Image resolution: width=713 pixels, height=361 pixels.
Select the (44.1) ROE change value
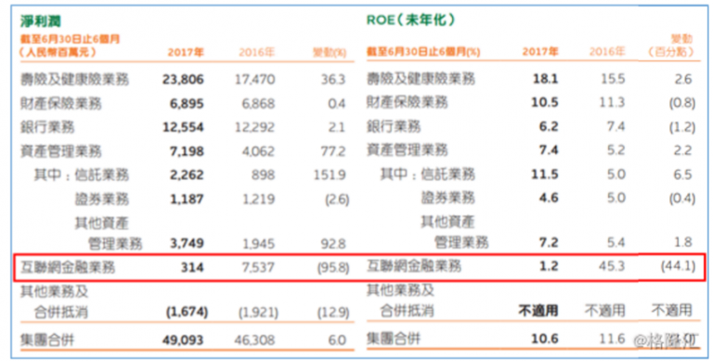pos(678,265)
